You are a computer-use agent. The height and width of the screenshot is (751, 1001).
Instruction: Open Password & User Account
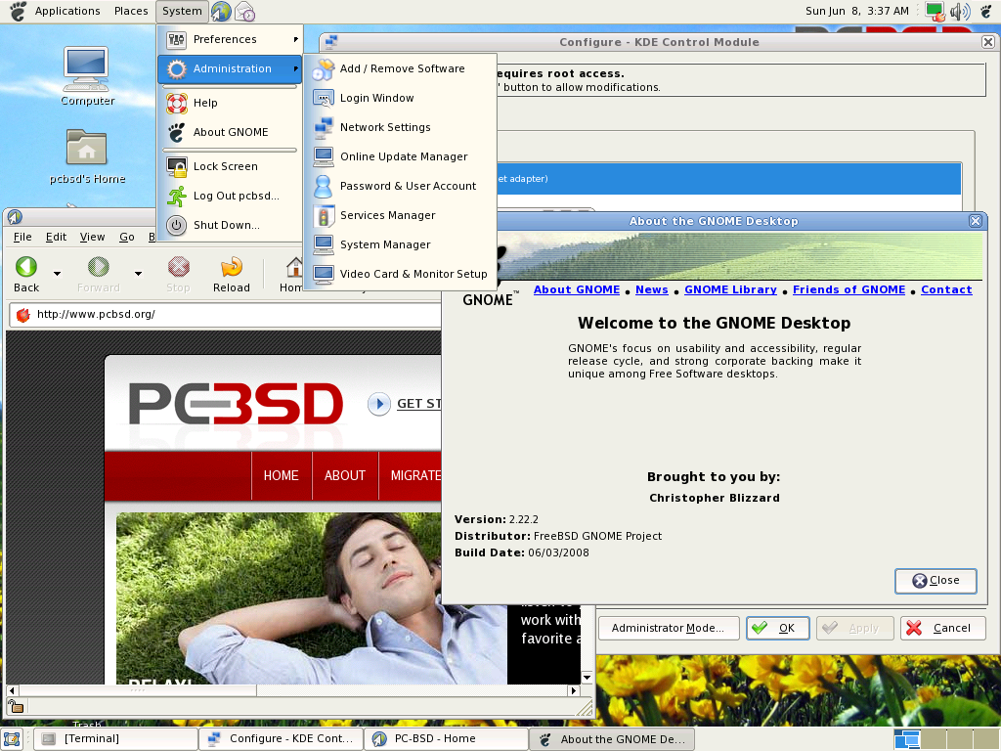[400, 187]
